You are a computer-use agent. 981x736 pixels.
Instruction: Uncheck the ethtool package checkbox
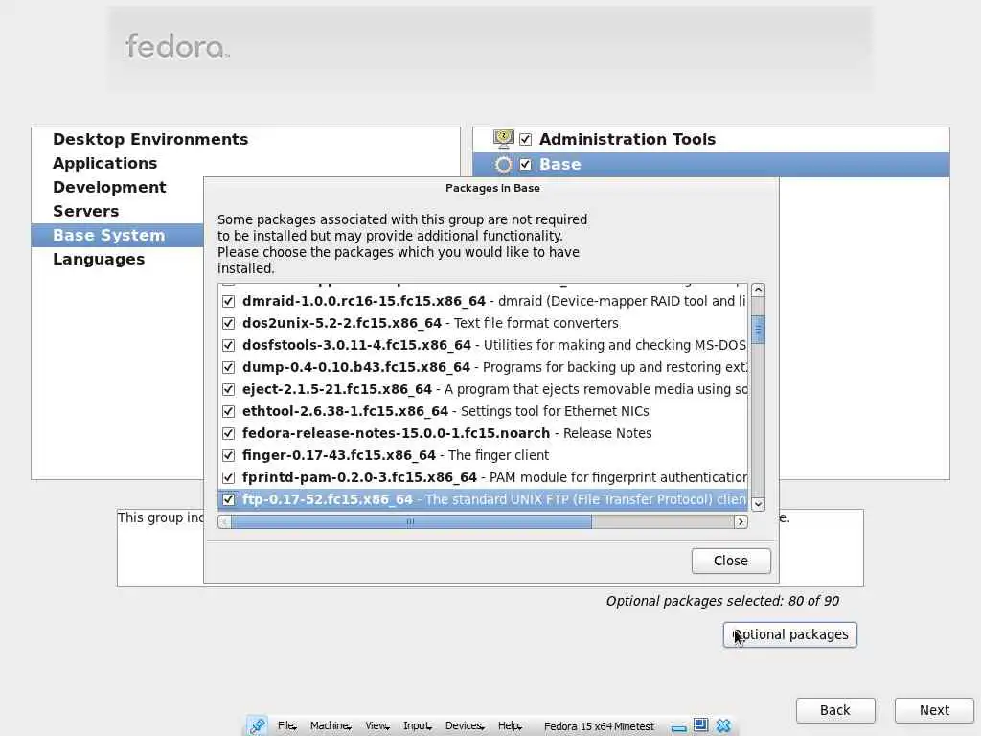(228, 411)
